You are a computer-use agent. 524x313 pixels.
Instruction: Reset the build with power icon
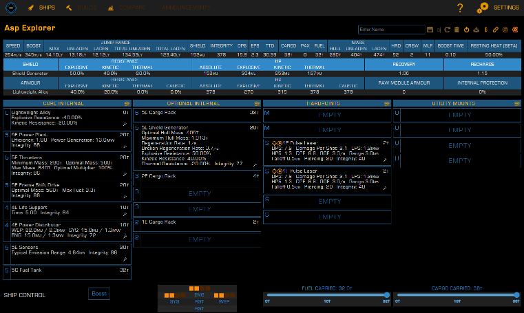(467, 30)
